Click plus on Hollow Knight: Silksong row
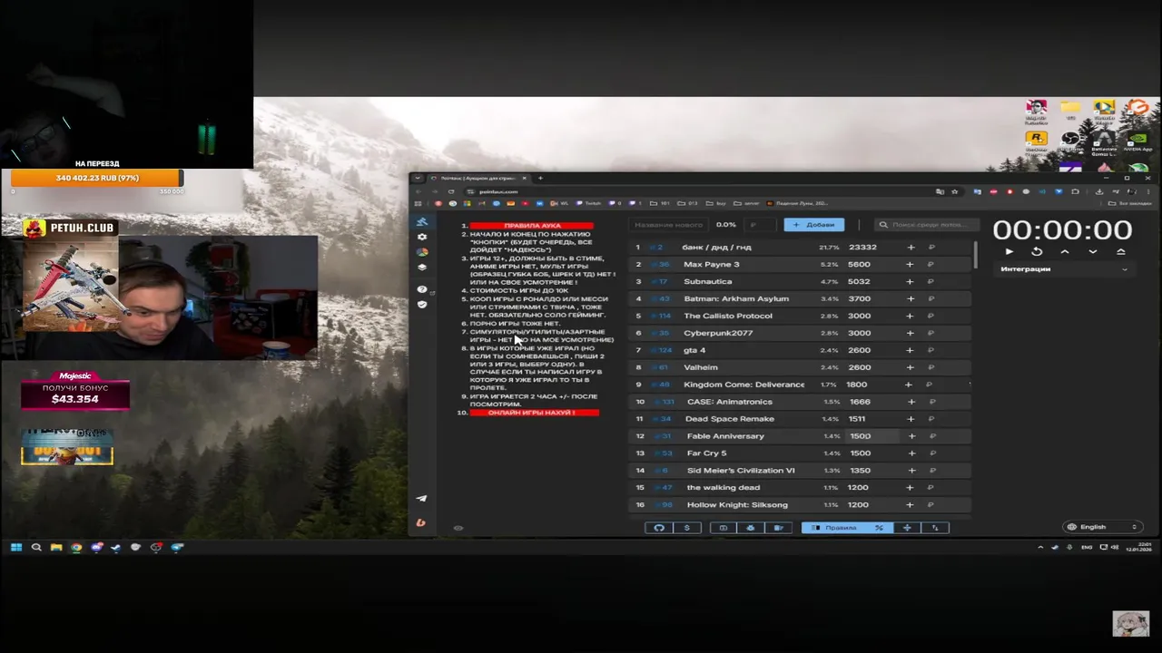This screenshot has width=1162, height=653. point(911,505)
